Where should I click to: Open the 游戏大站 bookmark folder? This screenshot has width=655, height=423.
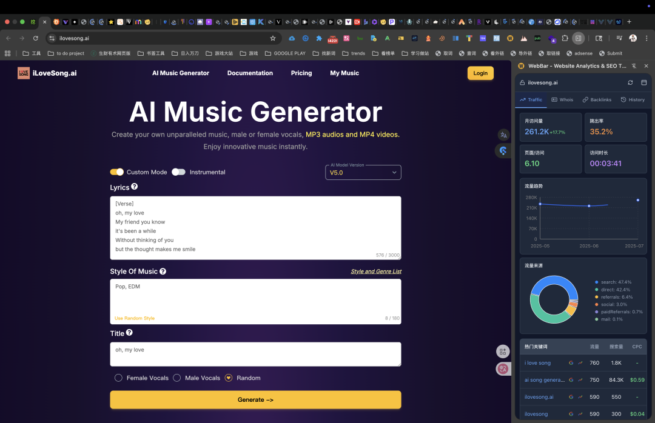point(220,53)
